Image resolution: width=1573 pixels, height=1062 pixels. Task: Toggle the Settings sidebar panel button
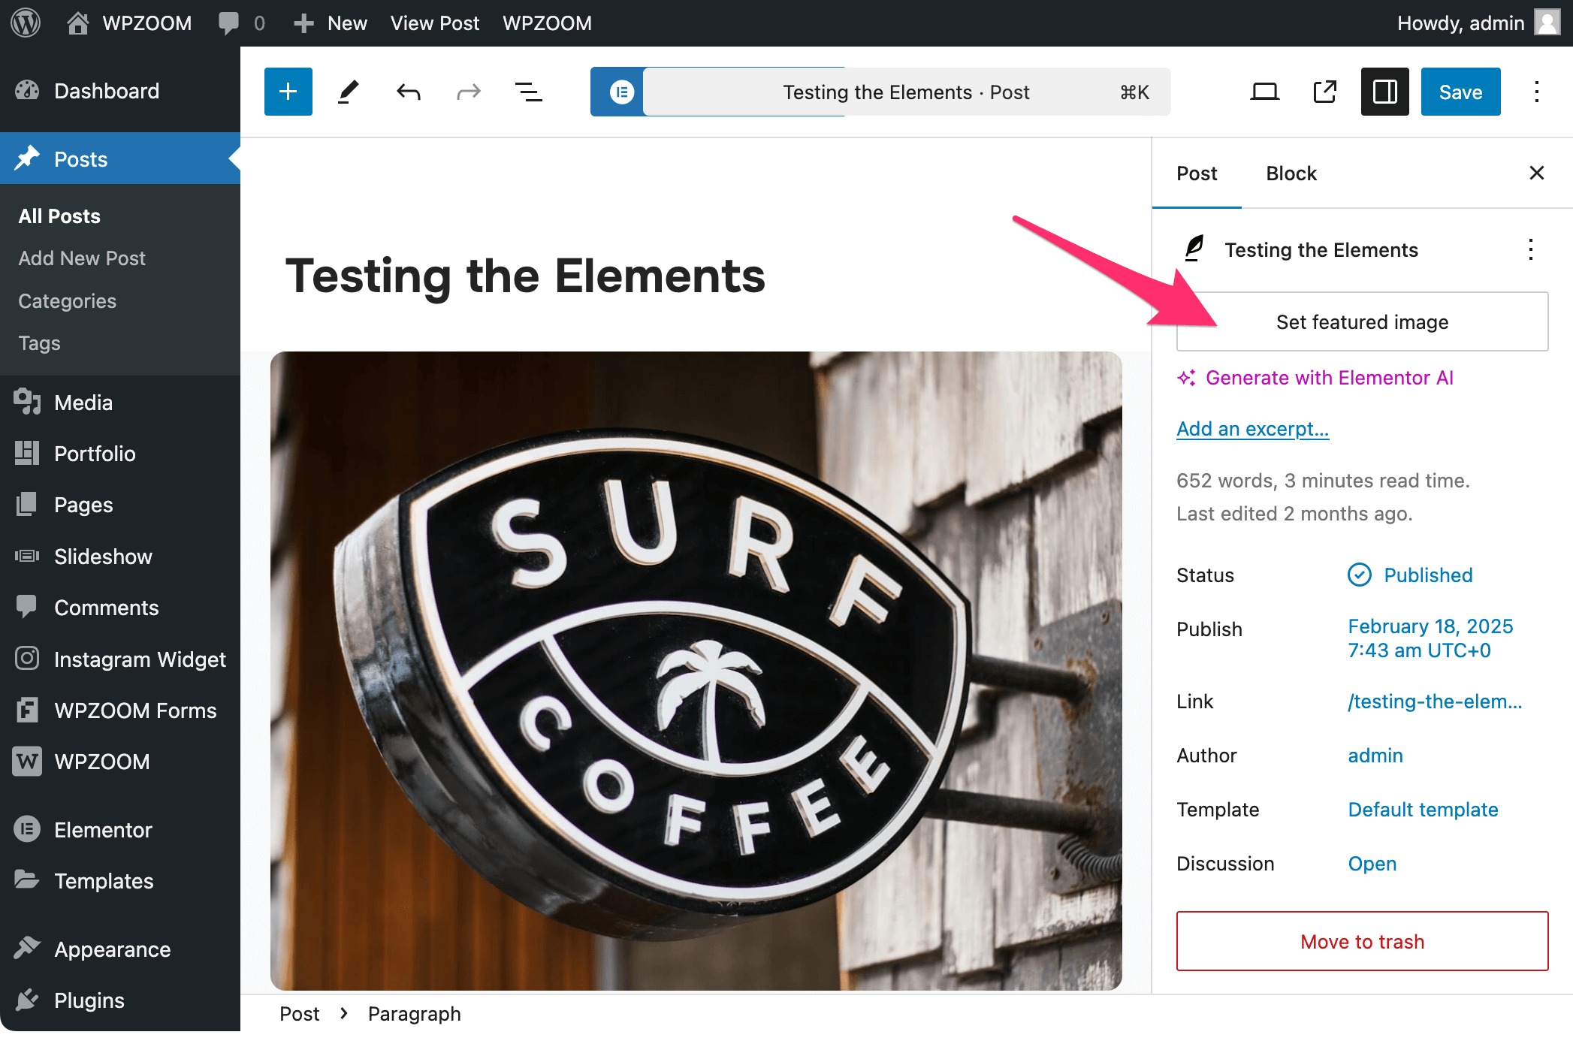pyautogui.click(x=1384, y=92)
